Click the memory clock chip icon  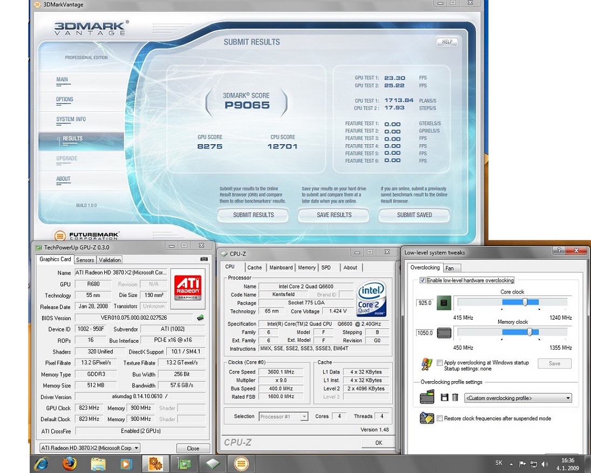point(444,333)
